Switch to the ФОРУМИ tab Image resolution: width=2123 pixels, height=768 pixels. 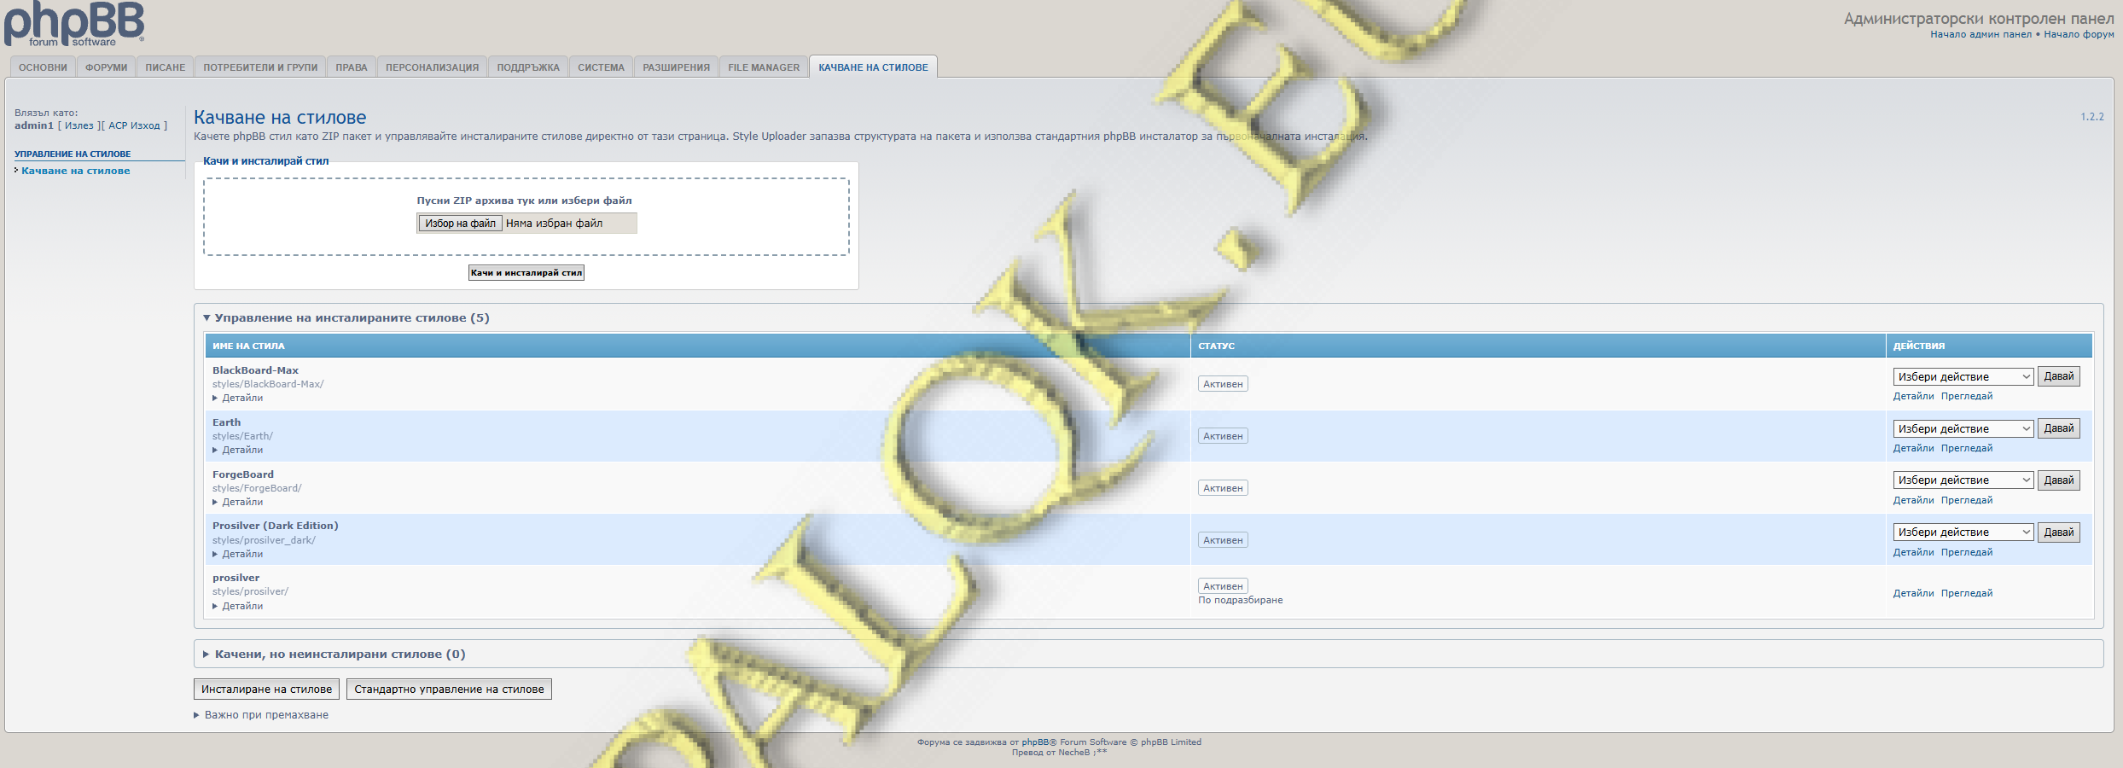tap(107, 67)
